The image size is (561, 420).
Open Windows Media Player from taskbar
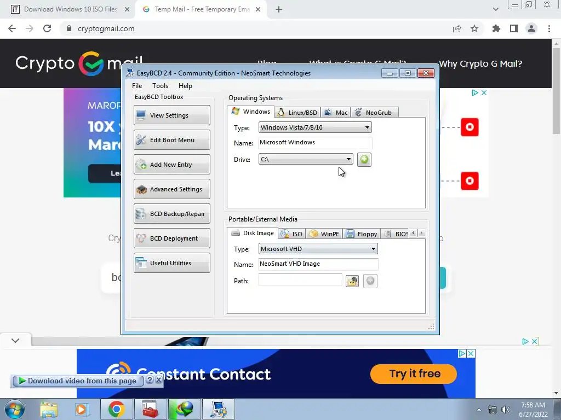coord(81,409)
